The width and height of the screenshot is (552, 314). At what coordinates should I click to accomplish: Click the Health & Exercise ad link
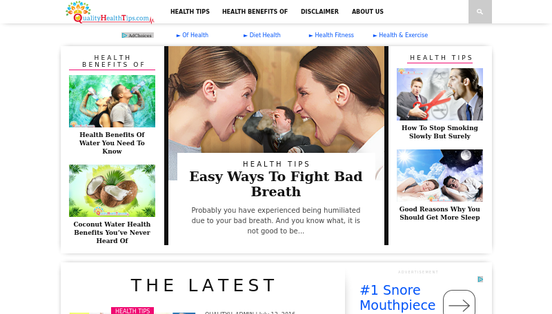click(x=401, y=35)
